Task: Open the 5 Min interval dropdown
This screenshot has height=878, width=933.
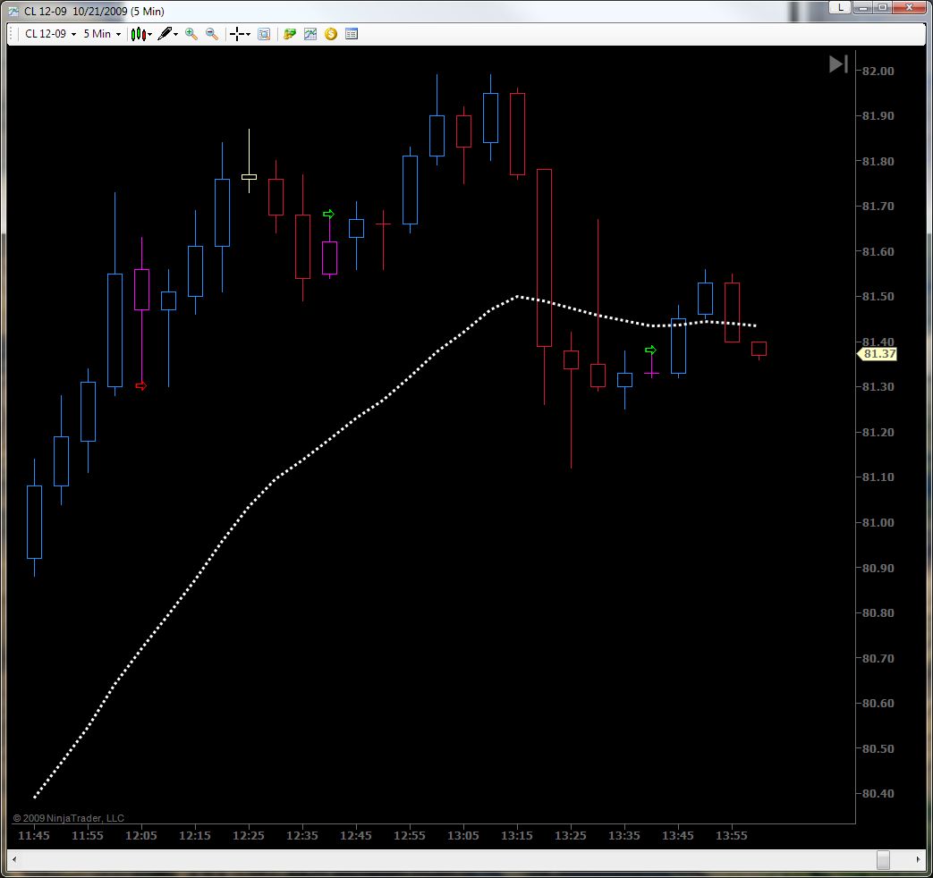Action: (x=102, y=34)
